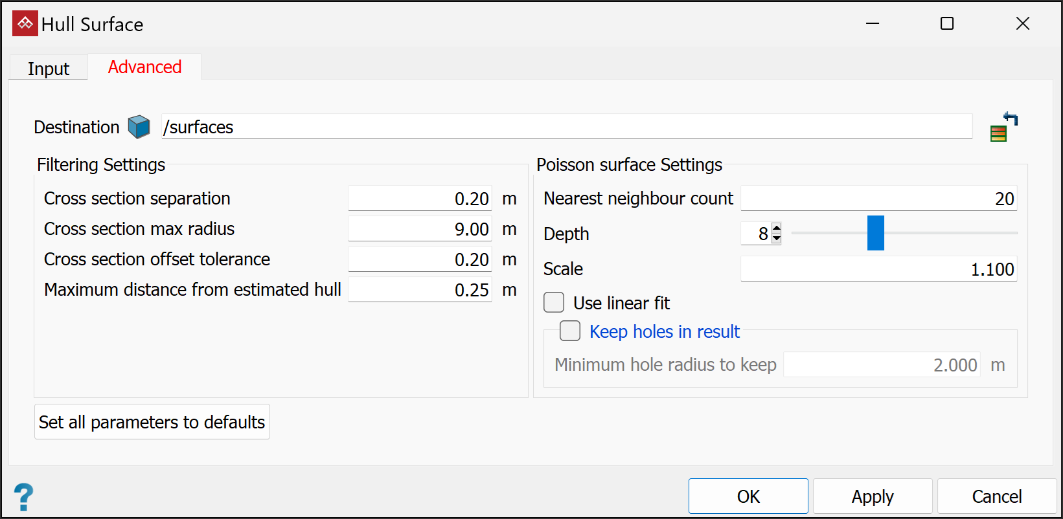Focus the Nearest neighbour count field
This screenshot has height=519, width=1063.
click(878, 199)
